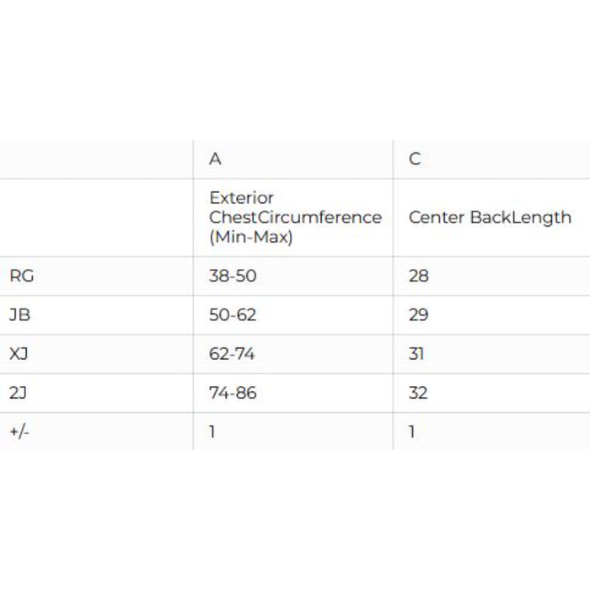Select the 74-86 chest measurement cell
This screenshot has height=590, width=590.
233,393
